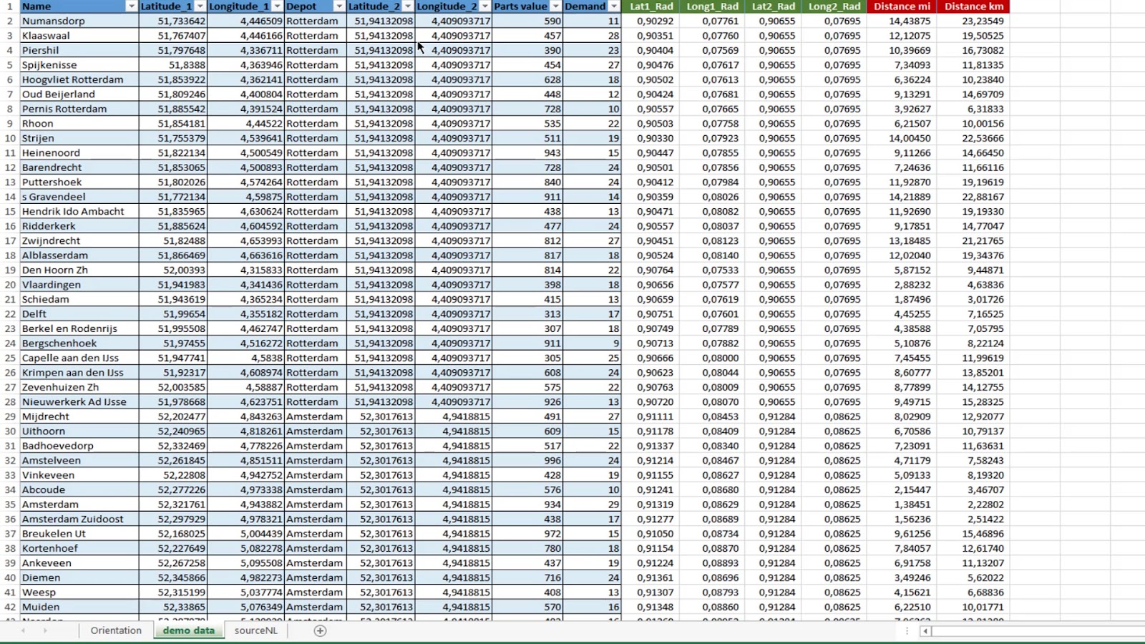Screen dimensions: 1145x644
Task: Open the Longitude_1 column filter dropdown
Action: pyautogui.click(x=277, y=6)
